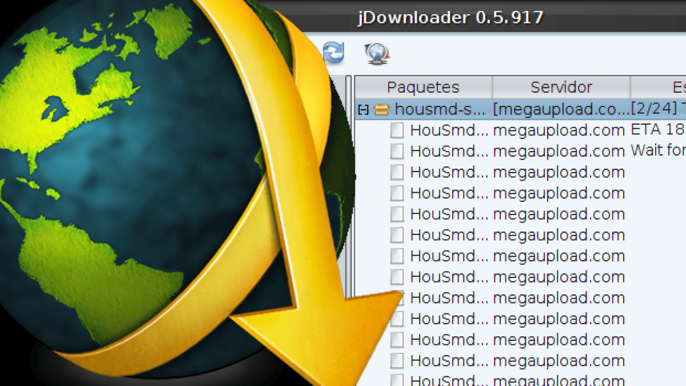This screenshot has height=386, width=686.
Task: Click the Wait for status cell
Action: (658, 150)
